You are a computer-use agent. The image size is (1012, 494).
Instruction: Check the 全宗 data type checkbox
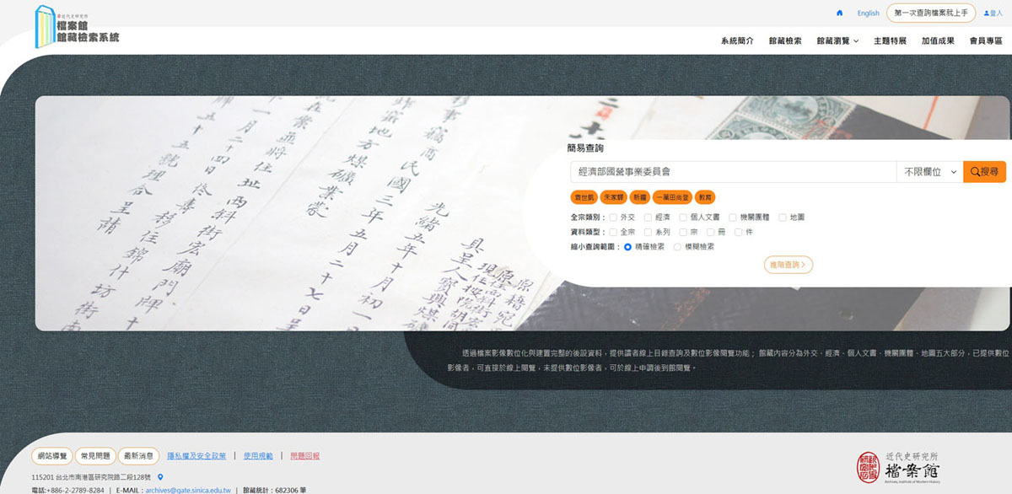point(613,232)
